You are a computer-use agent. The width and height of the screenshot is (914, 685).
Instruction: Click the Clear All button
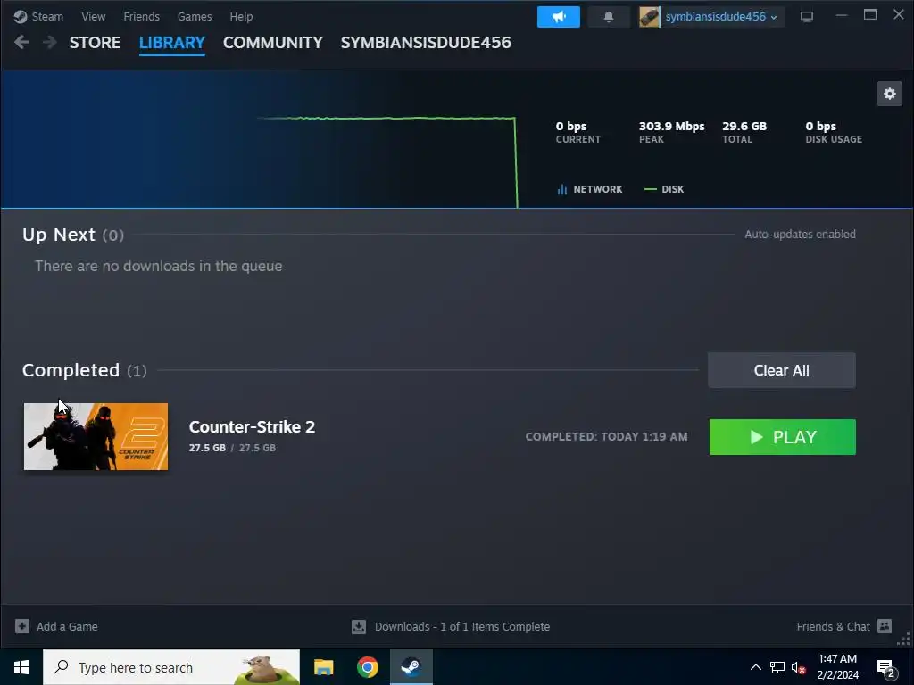[x=782, y=370]
